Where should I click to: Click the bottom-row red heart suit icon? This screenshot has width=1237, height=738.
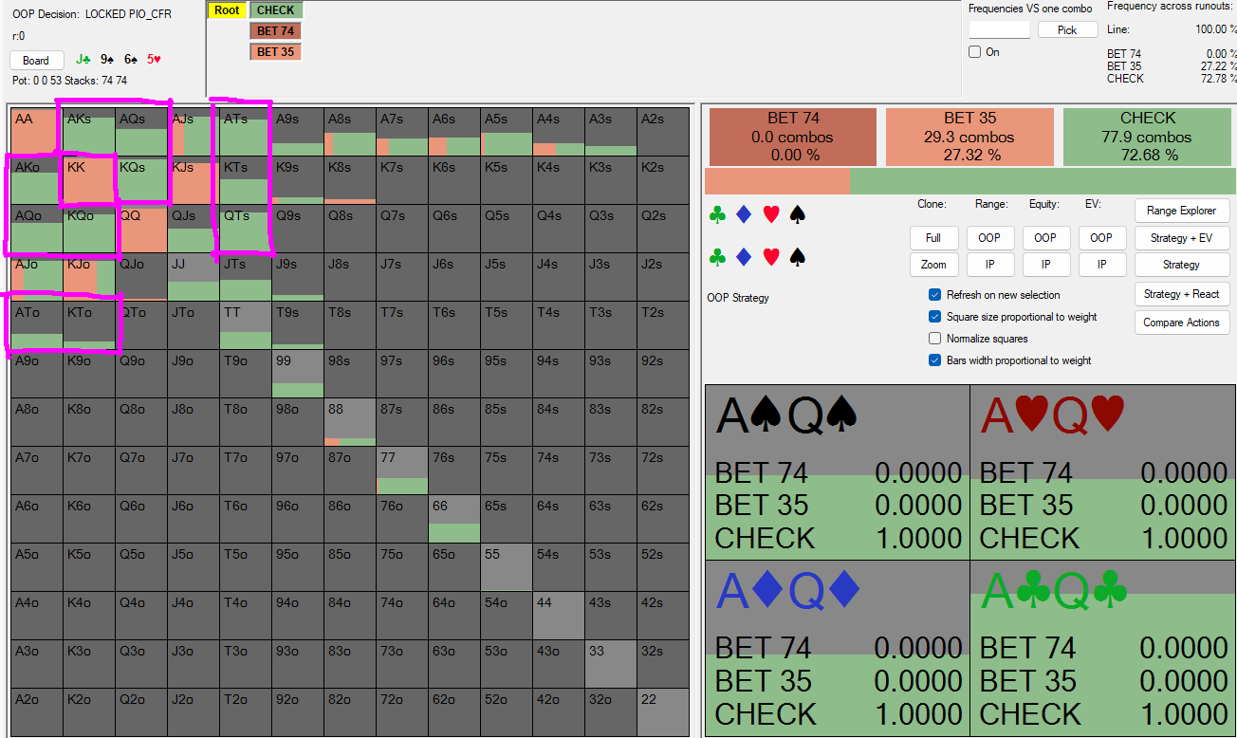[x=770, y=257]
